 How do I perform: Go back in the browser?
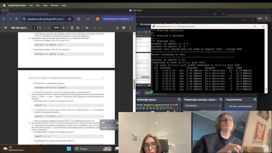[x=4, y=19]
